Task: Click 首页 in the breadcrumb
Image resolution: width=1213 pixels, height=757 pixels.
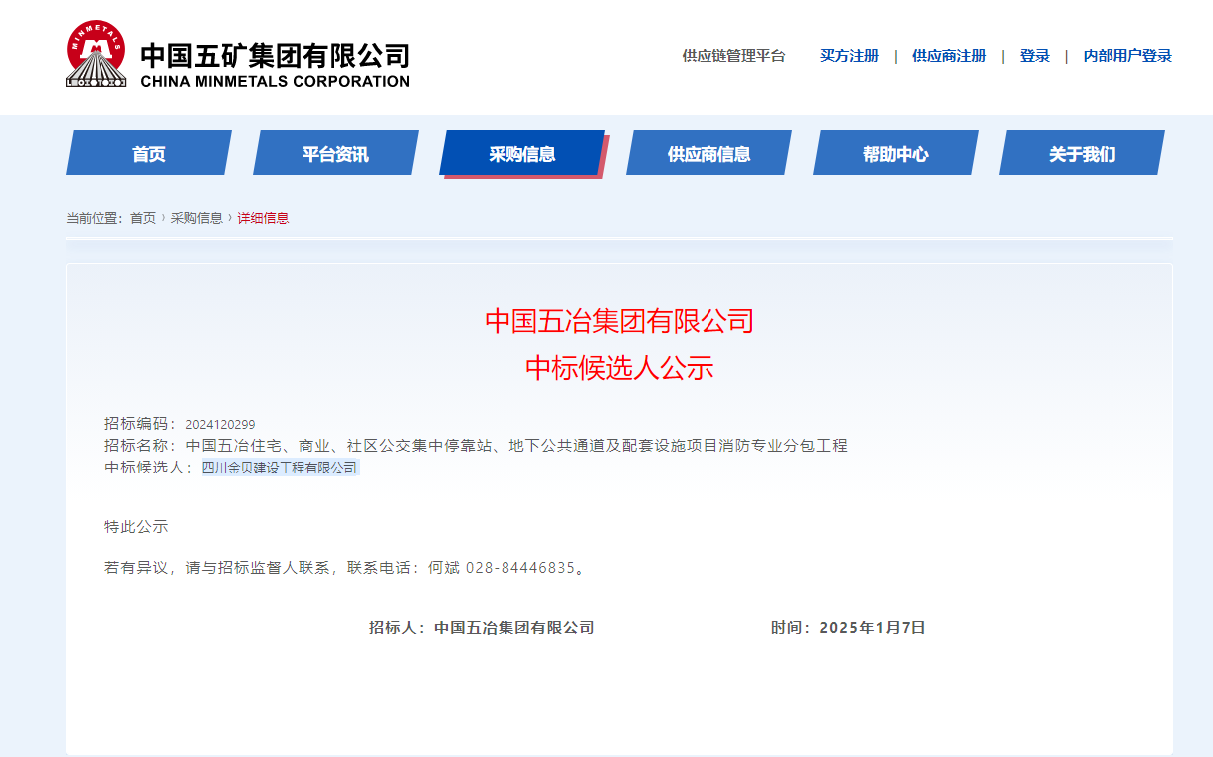Action: (143, 218)
